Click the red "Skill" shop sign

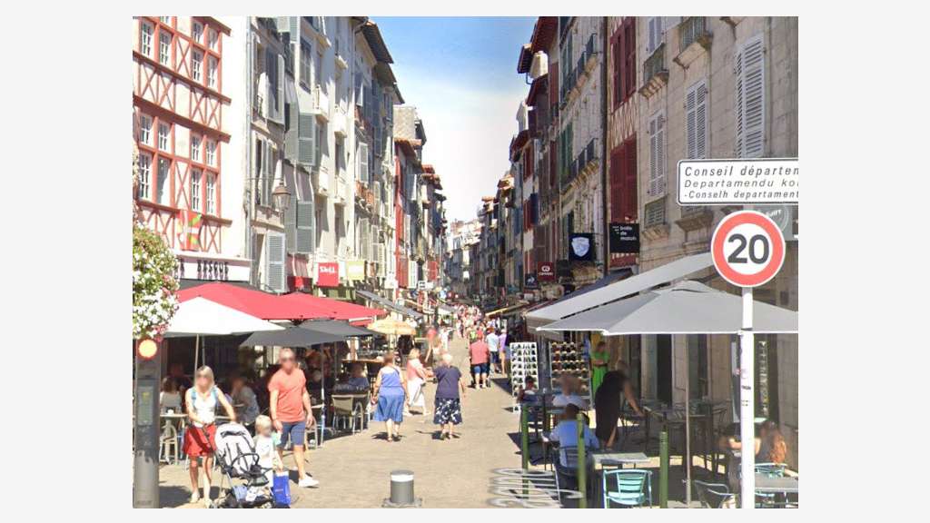pos(327,274)
